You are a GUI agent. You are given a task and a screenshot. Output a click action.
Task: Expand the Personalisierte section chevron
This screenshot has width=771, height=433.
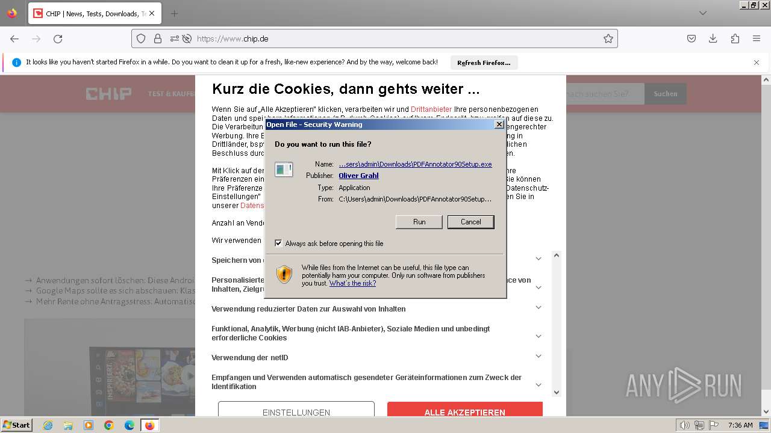click(x=538, y=287)
